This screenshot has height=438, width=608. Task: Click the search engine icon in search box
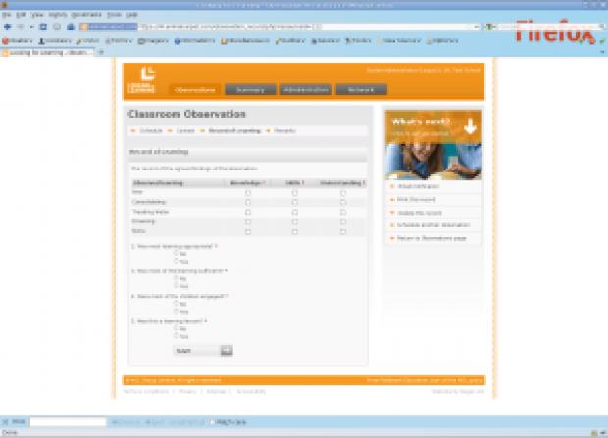[489, 27]
